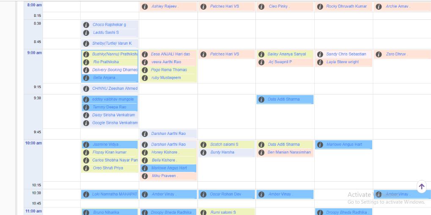Image resolution: width=431 pixels, height=215 pixels.
Task: Open info icon for Daisy Sirisha Venkatram
Action: pyautogui.click(x=86, y=116)
